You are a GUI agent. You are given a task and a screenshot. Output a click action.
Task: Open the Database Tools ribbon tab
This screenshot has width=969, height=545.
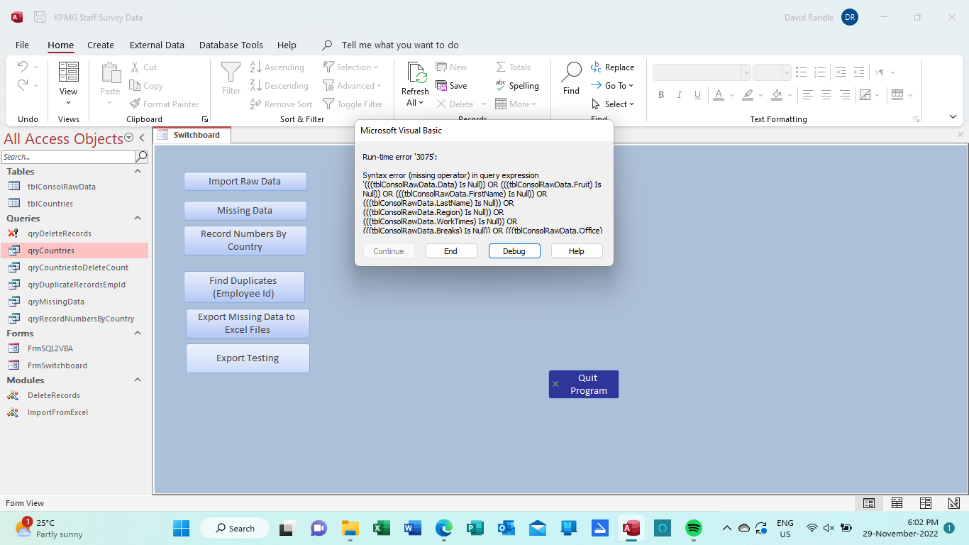tap(231, 45)
